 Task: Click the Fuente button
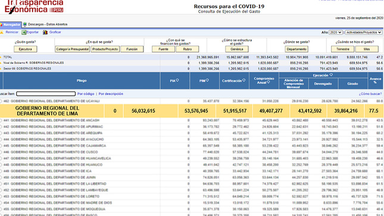coord(163,49)
